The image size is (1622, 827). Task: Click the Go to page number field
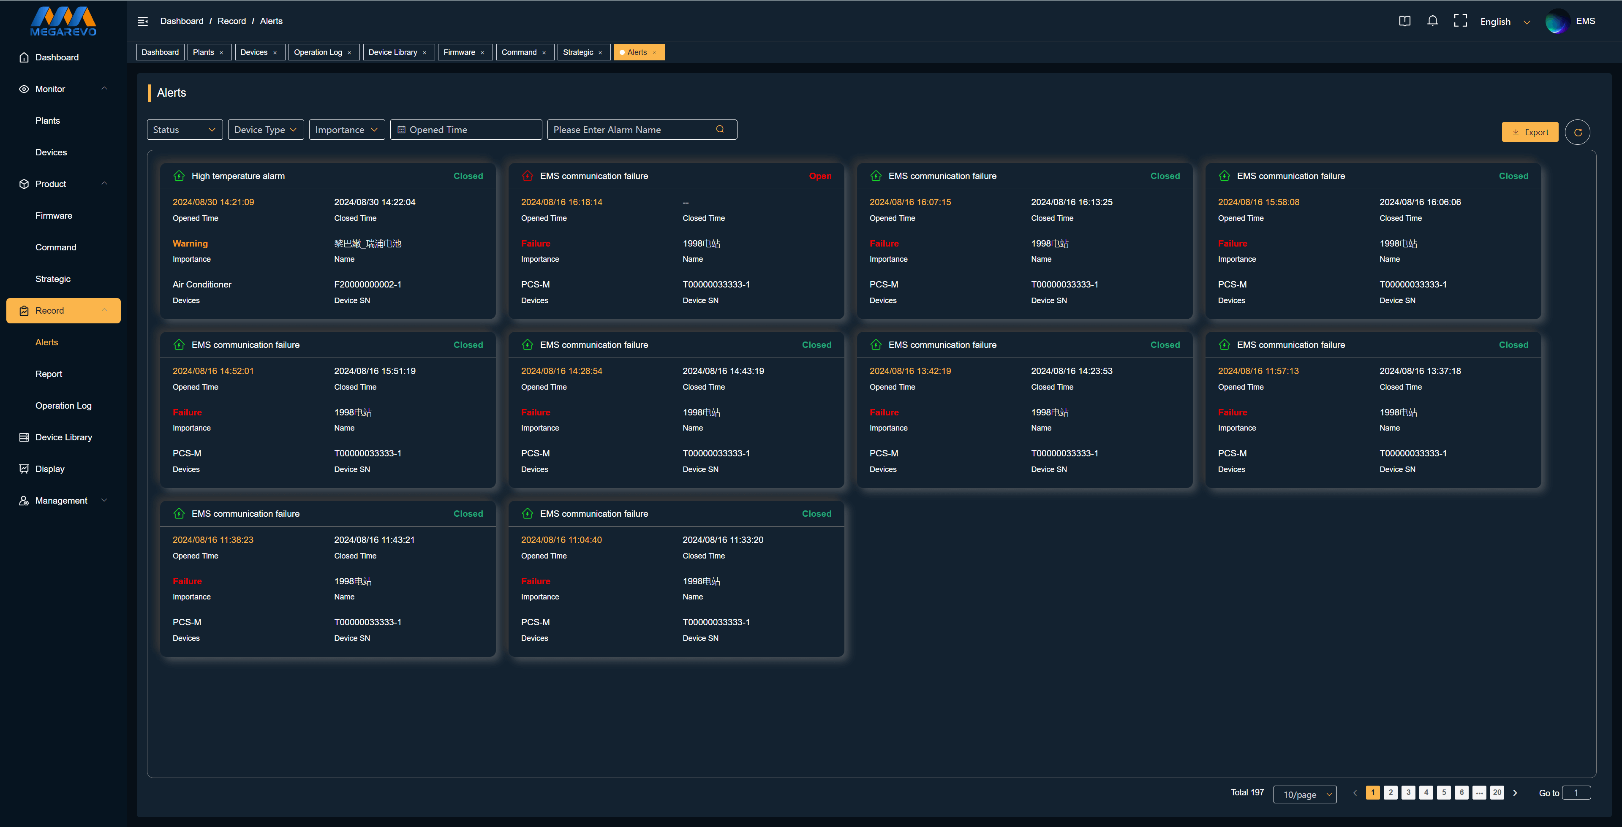[x=1576, y=793]
